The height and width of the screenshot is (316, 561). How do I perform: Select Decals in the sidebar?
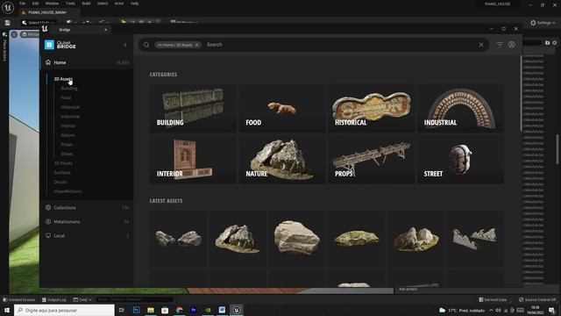tap(60, 182)
